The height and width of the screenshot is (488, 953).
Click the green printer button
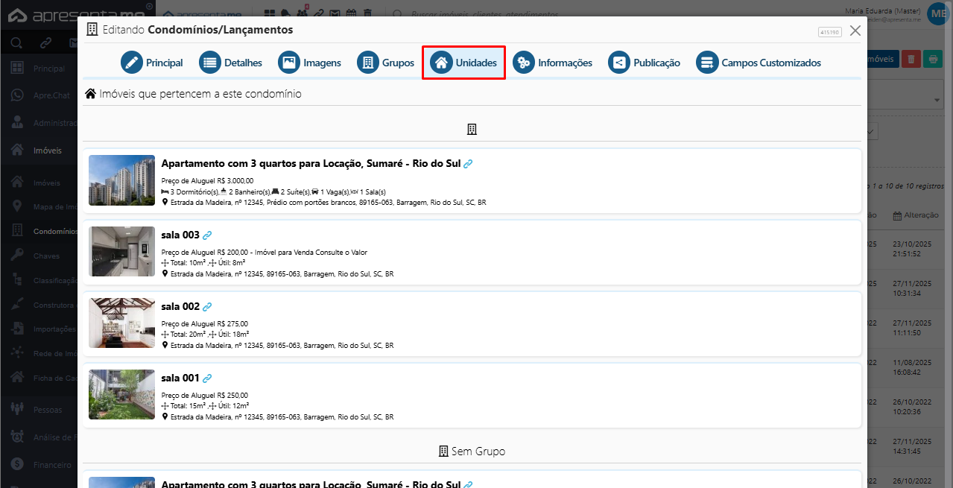[932, 60]
